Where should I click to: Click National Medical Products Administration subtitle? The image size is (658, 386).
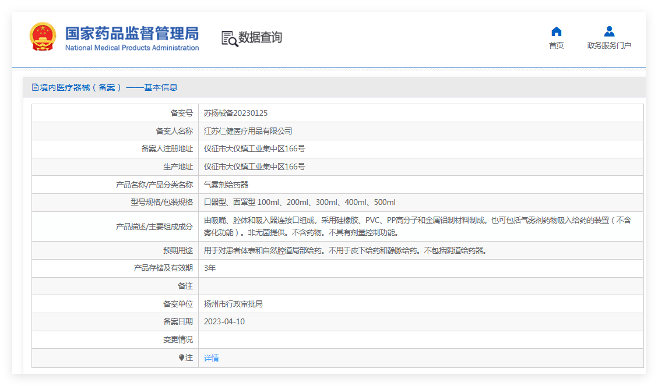click(132, 48)
